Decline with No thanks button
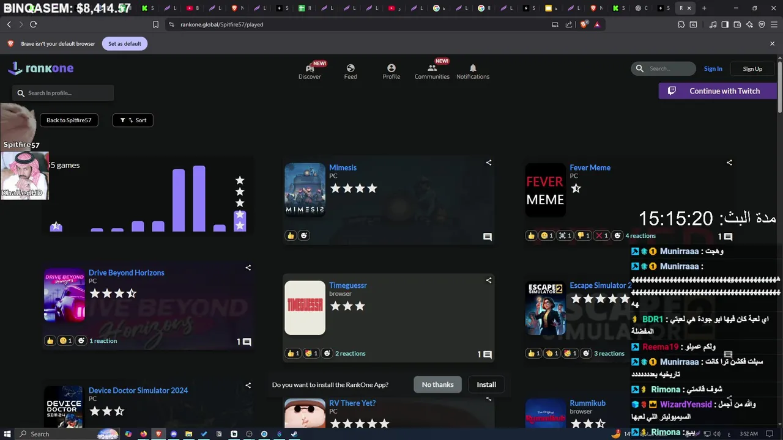 437,384
